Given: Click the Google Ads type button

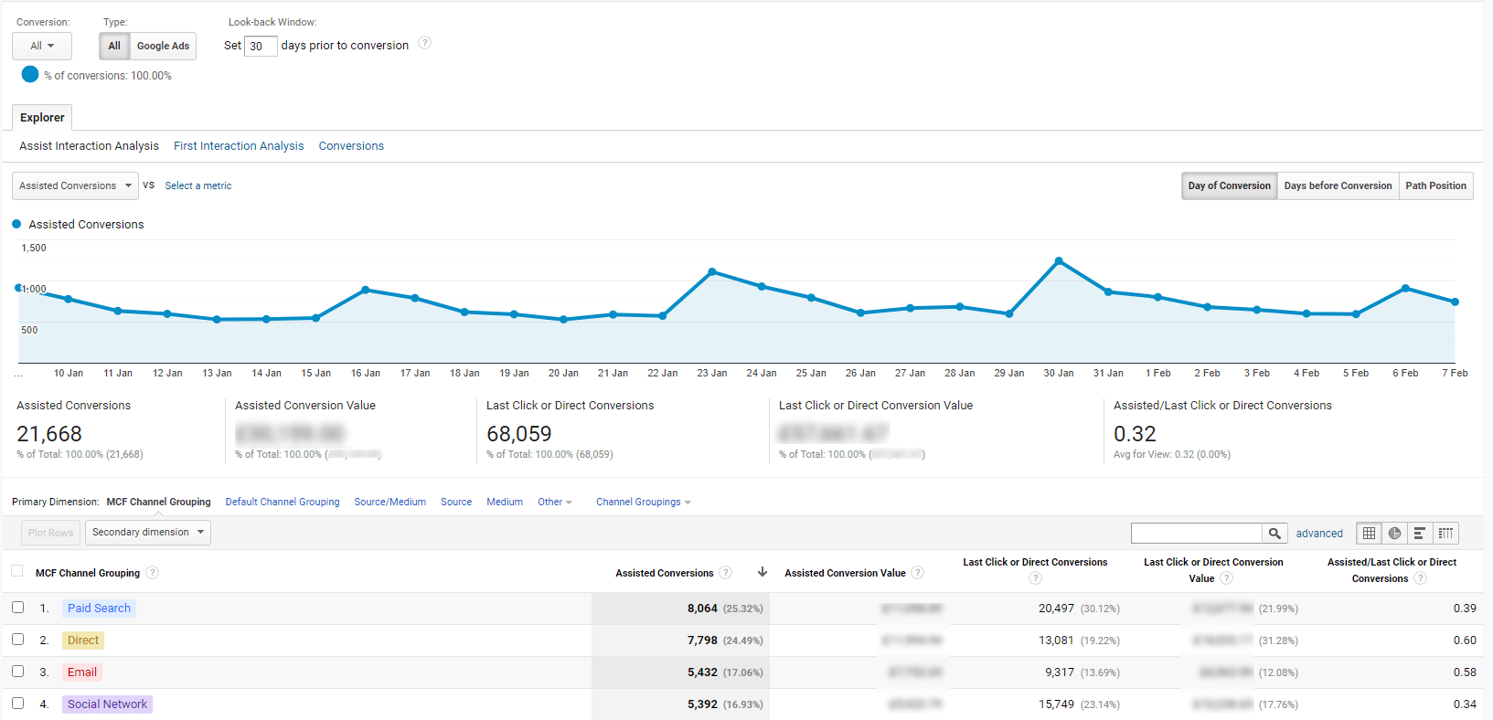Looking at the screenshot, I should [163, 46].
